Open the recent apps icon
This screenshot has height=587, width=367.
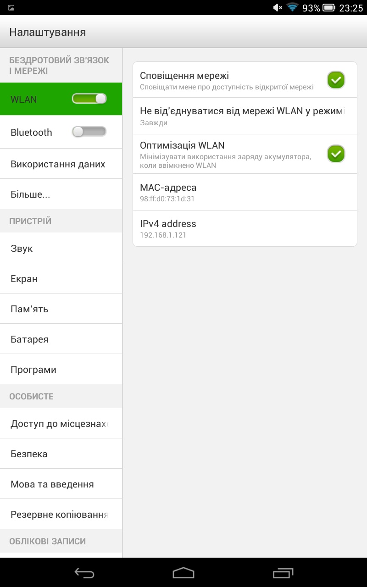283,573
